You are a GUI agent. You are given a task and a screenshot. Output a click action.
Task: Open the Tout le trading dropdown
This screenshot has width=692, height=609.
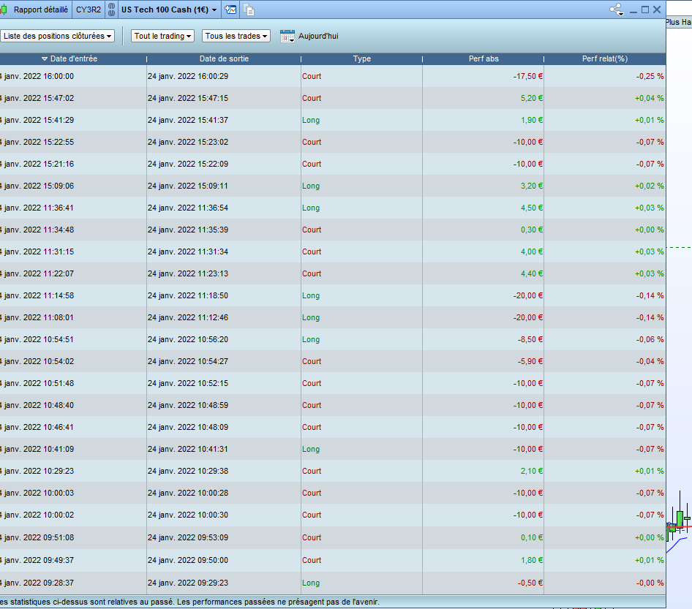[x=162, y=36]
